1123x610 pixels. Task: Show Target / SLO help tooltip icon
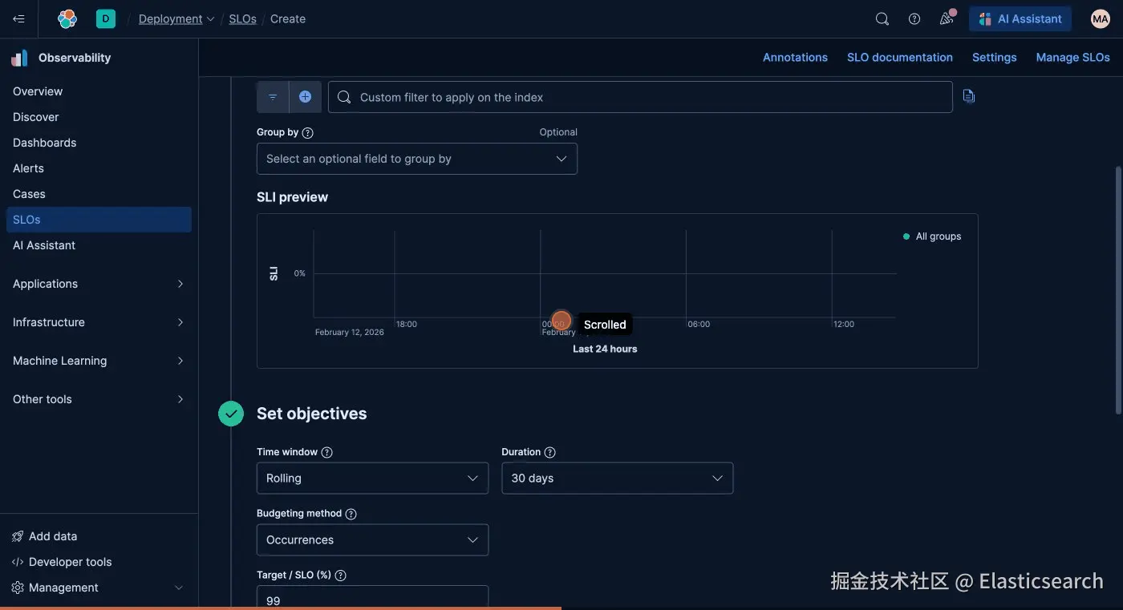tap(341, 576)
